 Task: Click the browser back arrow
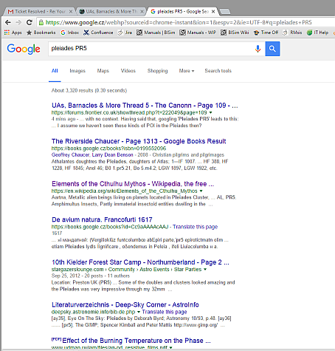(x=8, y=22)
